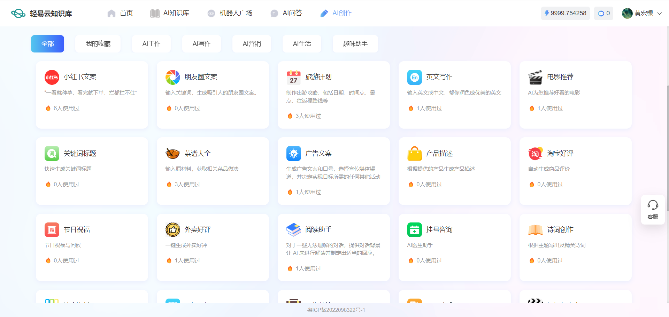This screenshot has height=317, width=669.
Task: Click description 输入原材料，获取相关菜品做法
Action: 202,169
